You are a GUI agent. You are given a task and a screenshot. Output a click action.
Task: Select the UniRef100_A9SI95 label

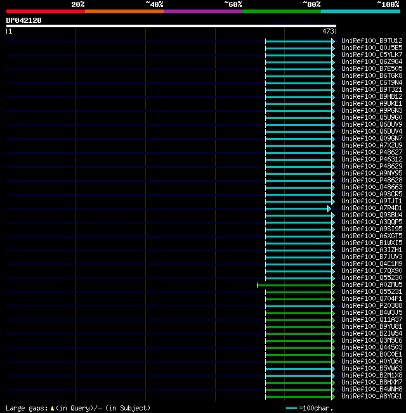pyautogui.click(x=372, y=229)
